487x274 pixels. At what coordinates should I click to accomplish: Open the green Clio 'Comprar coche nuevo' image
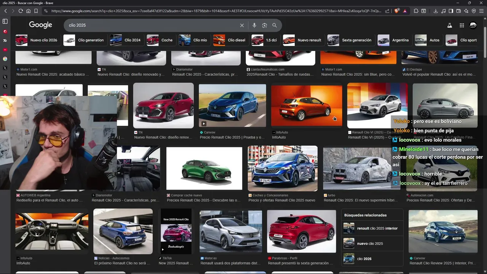pyautogui.click(x=204, y=169)
